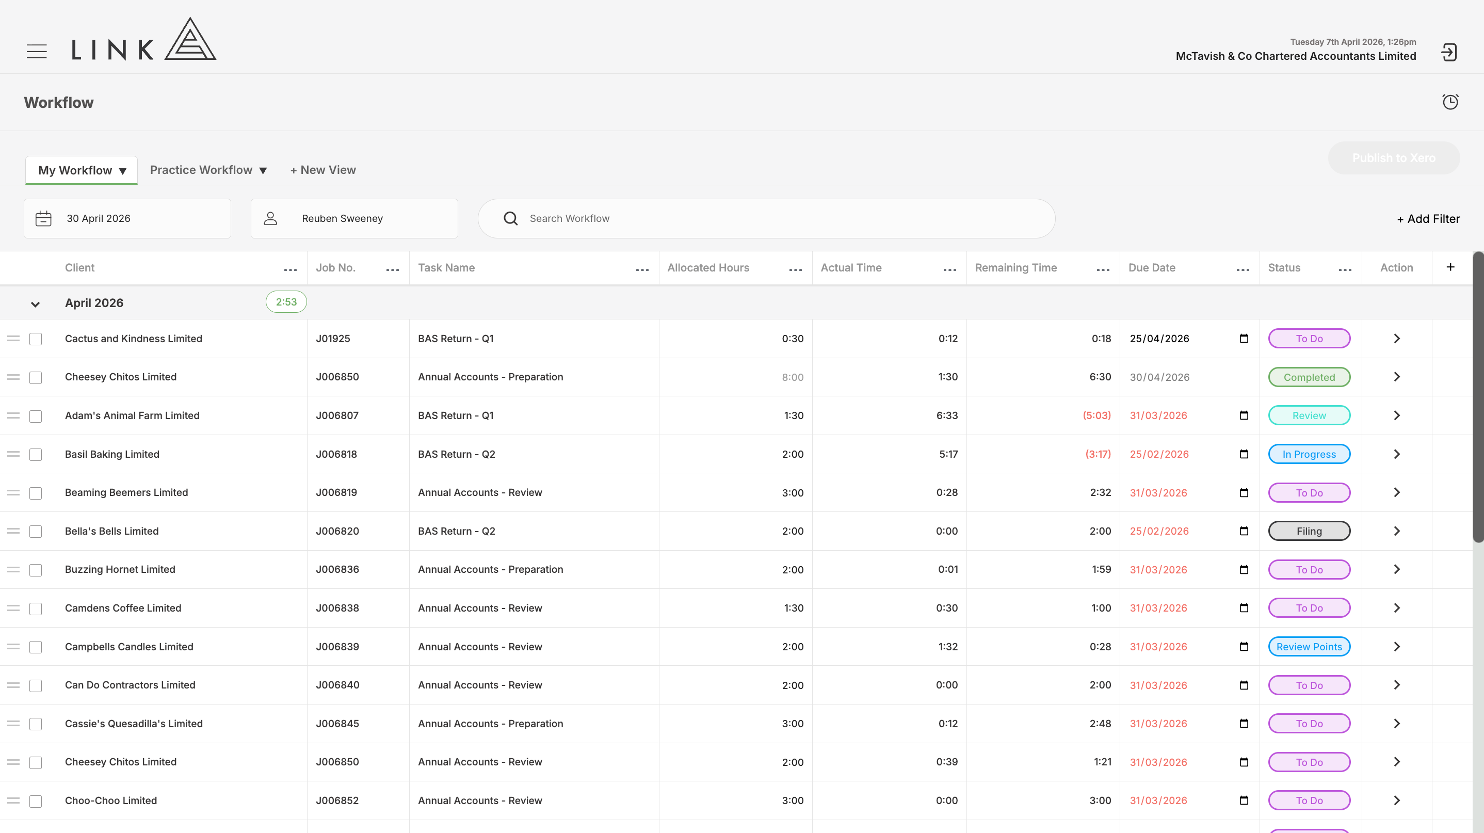
Task: Click the LINK logo
Action: click(x=144, y=39)
